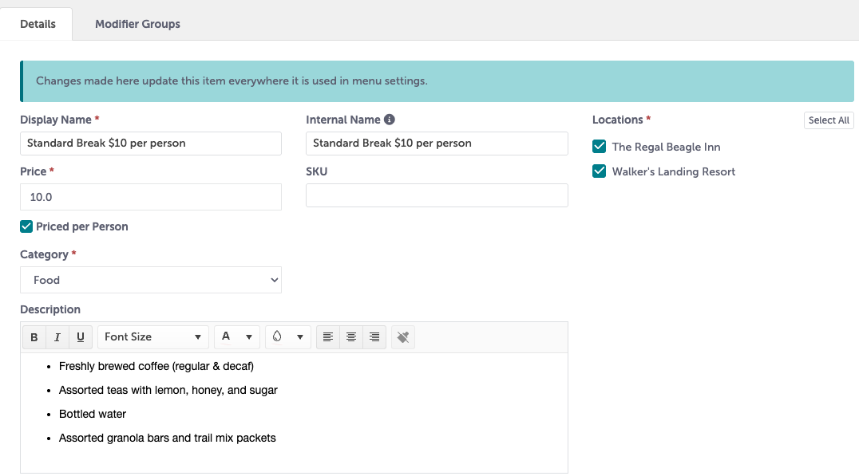Apply italic formatting to description text

coord(57,337)
